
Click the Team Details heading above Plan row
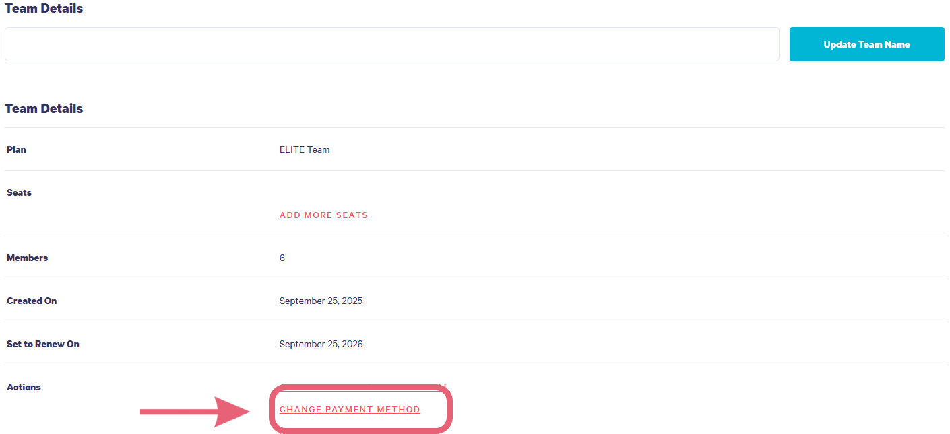(44, 108)
